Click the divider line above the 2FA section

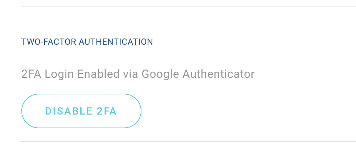[188, 7]
